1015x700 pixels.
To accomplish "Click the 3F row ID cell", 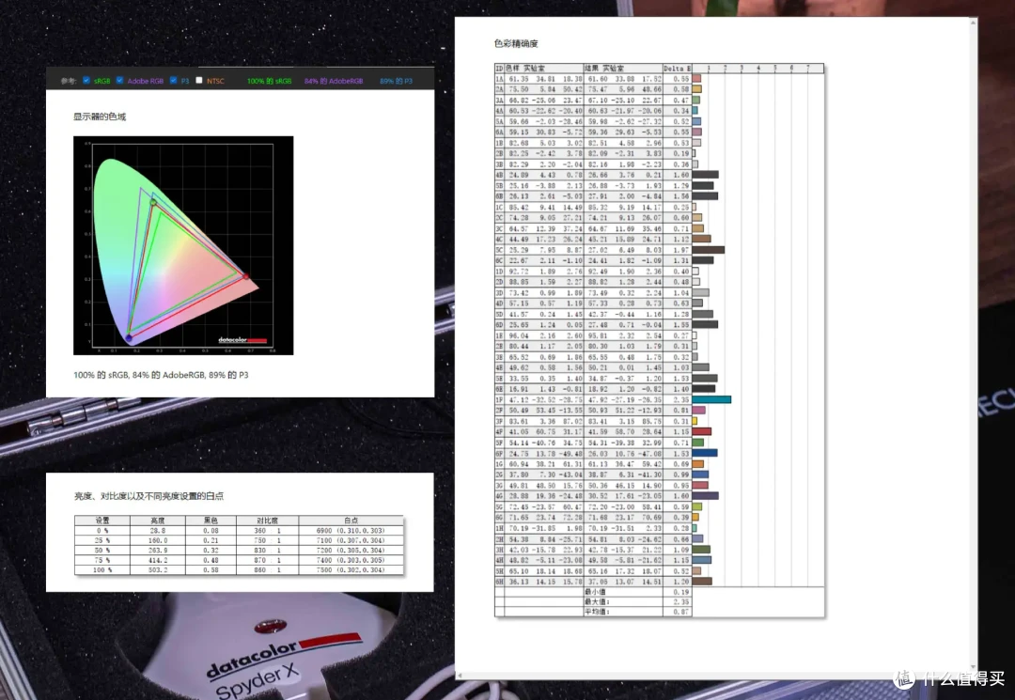I will click(499, 421).
